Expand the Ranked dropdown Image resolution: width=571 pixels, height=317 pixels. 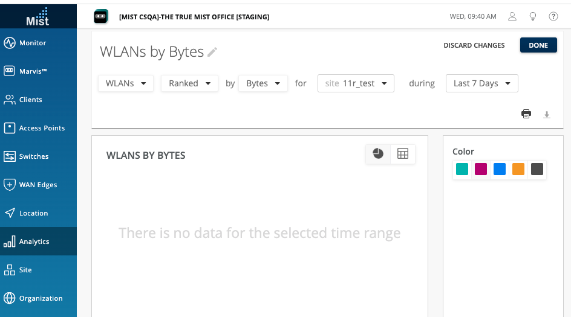click(x=189, y=83)
